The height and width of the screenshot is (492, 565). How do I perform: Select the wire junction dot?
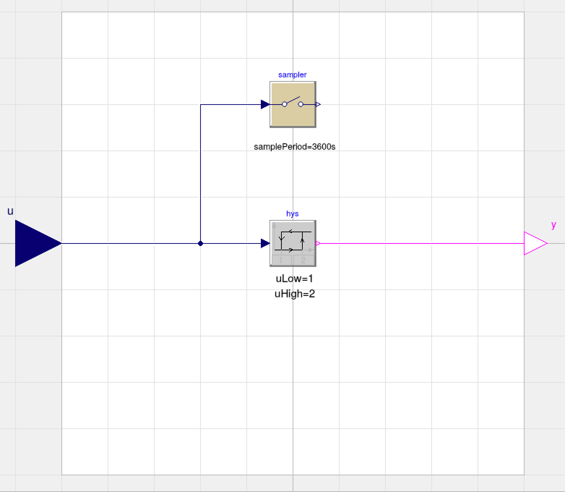200,243
